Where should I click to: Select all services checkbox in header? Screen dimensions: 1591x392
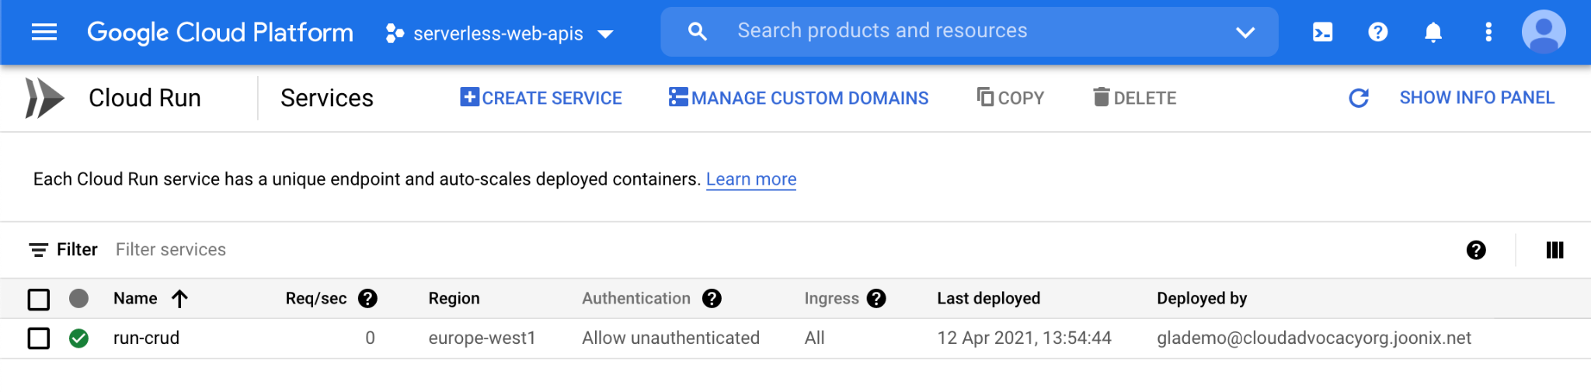tap(39, 299)
